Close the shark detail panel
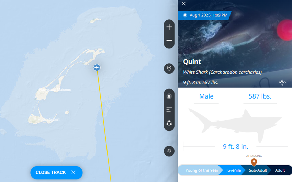The image size is (292, 182). click(184, 4)
